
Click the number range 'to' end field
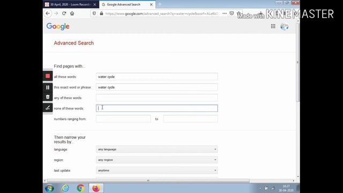190,119
